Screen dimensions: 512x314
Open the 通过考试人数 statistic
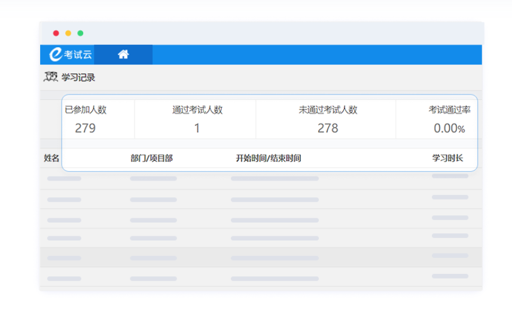click(197, 110)
